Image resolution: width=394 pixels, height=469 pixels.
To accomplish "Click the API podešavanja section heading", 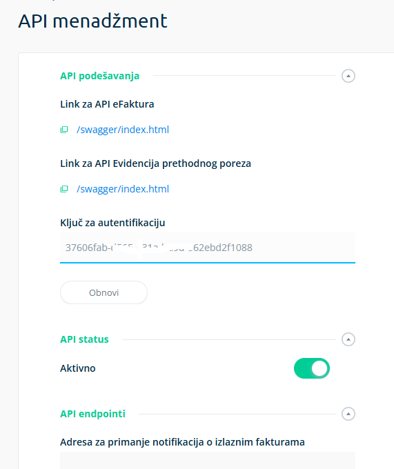I will point(99,76).
